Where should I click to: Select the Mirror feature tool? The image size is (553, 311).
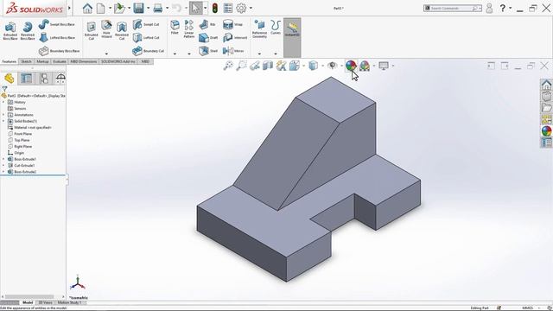233,51
